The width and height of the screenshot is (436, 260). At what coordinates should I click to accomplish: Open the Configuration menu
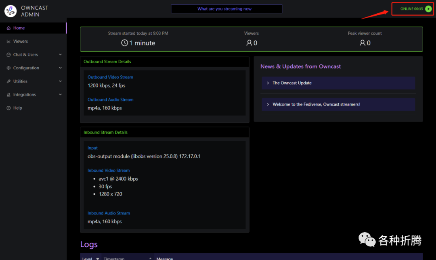tap(34, 68)
